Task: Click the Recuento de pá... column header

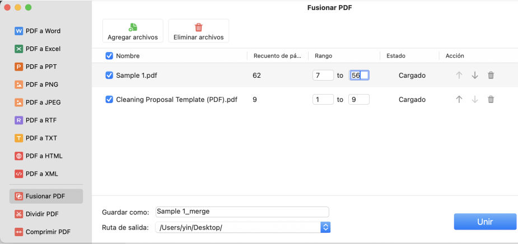Action: (277, 56)
